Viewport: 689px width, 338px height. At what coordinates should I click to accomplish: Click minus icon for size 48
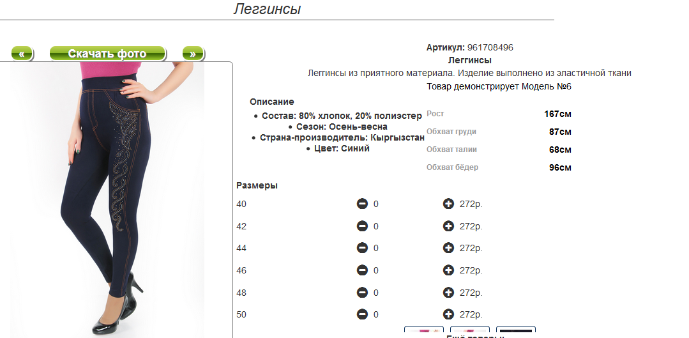tap(362, 293)
